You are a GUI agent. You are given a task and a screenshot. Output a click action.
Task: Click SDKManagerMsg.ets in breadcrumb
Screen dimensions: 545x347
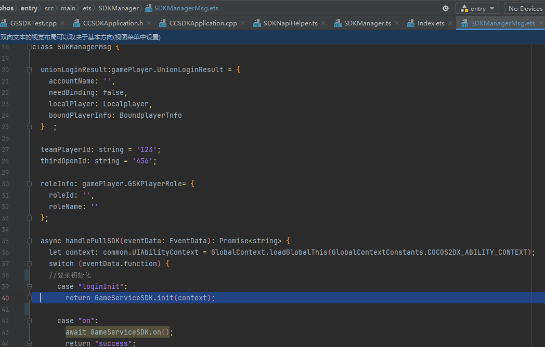186,8
